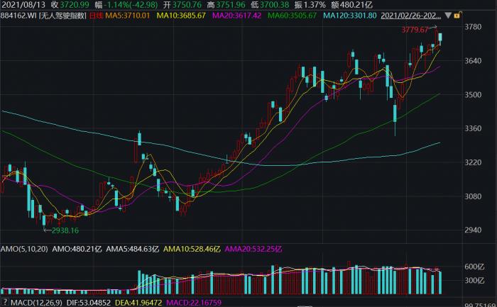This screenshot has width=497, height=307.
Task: Click the MA60:3505.67 legend value
Action: pyautogui.click(x=292, y=15)
